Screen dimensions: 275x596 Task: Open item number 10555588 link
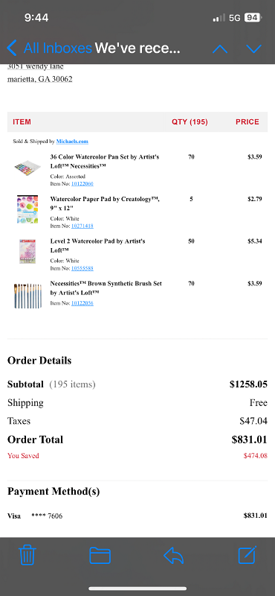tap(82, 268)
